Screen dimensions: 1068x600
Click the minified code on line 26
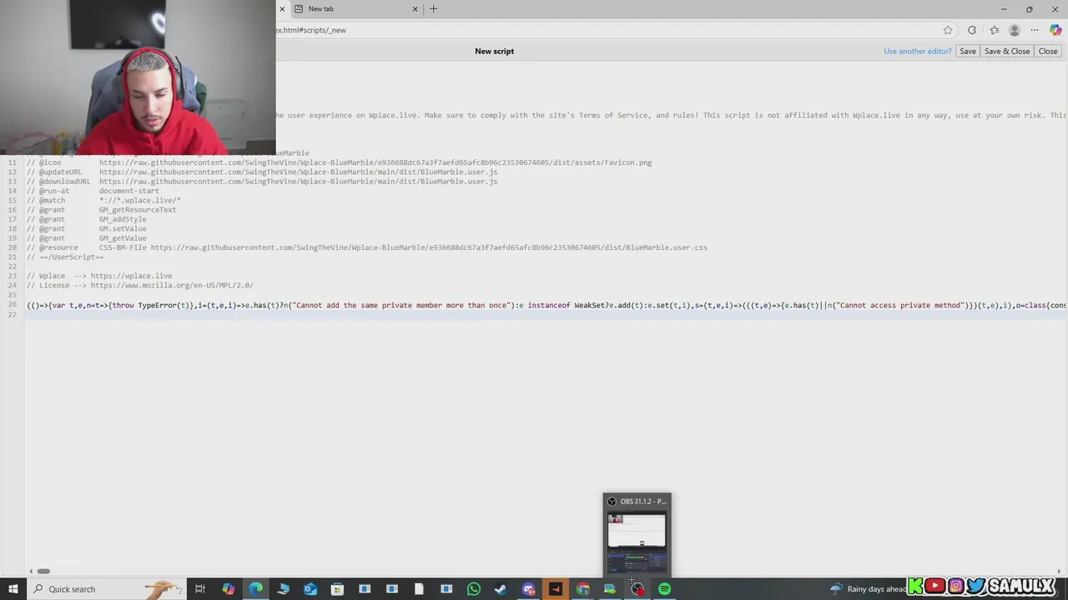point(546,305)
